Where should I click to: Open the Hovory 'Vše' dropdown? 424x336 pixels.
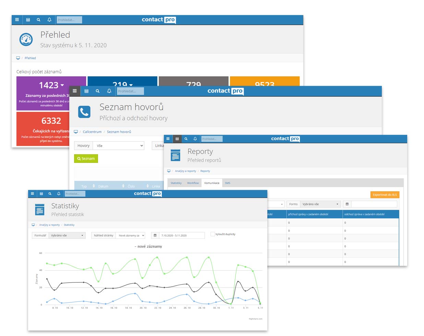(x=118, y=145)
